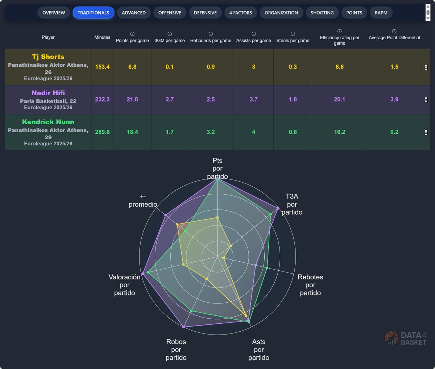The width and height of the screenshot is (435, 369).
Task: Click info icon above Assists per game
Action: click(x=254, y=34)
